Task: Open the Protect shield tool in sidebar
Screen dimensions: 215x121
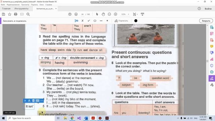Action: (x=212, y=66)
